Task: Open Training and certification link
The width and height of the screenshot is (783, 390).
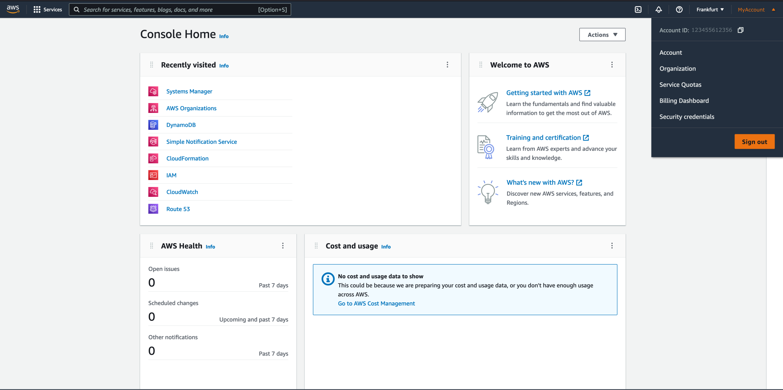Action: point(548,138)
